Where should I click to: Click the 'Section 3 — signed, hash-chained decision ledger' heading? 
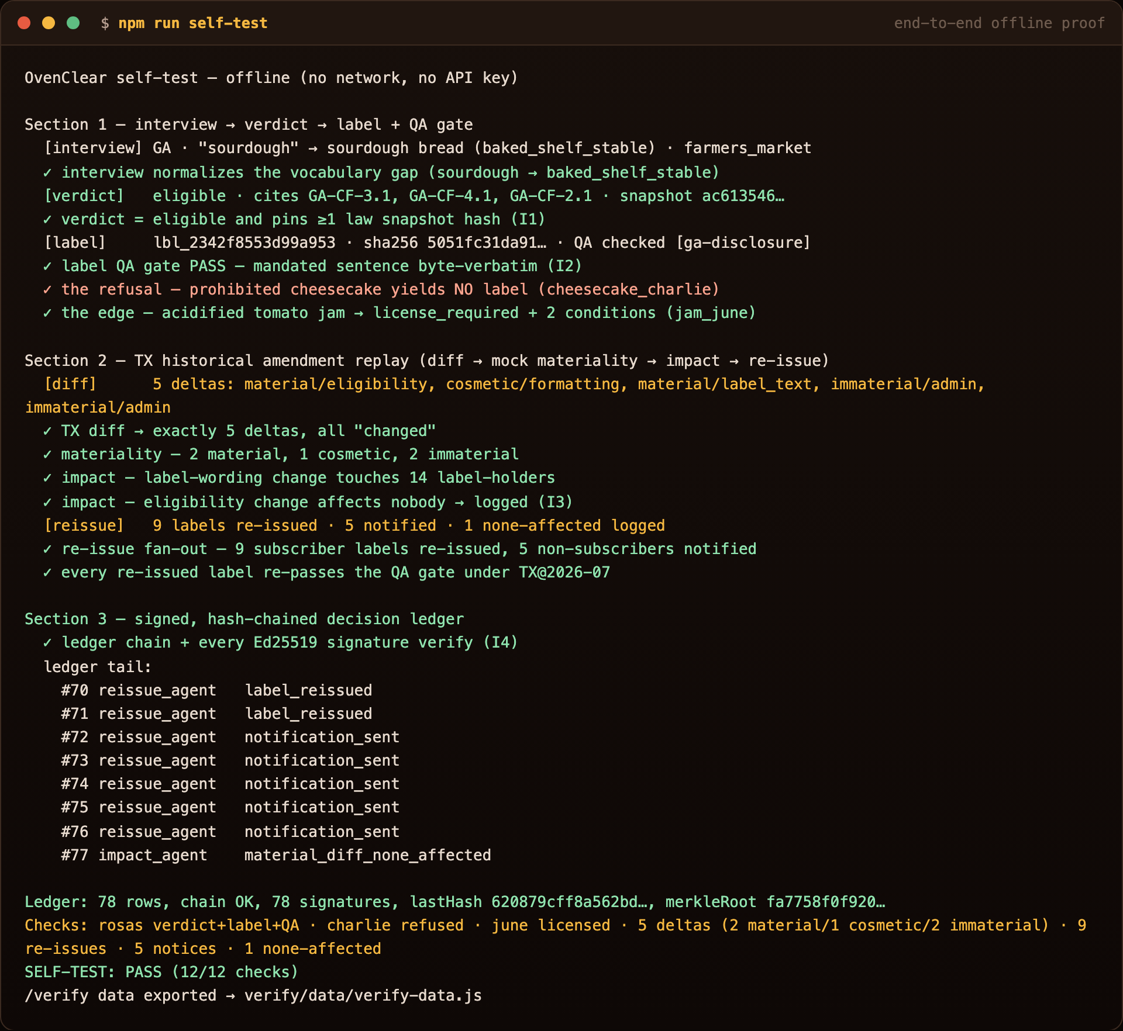click(244, 619)
